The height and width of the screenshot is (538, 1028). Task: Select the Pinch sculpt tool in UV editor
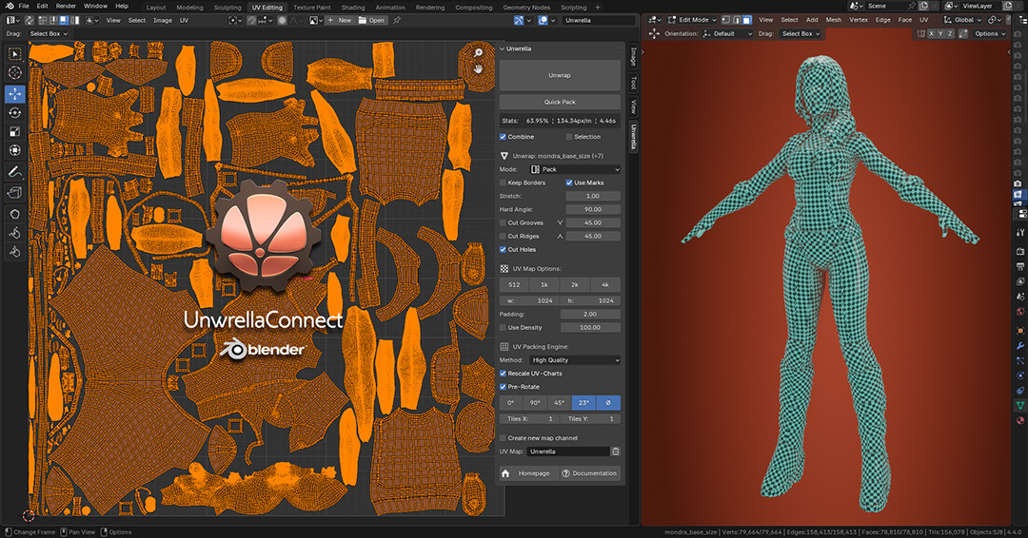point(14,252)
